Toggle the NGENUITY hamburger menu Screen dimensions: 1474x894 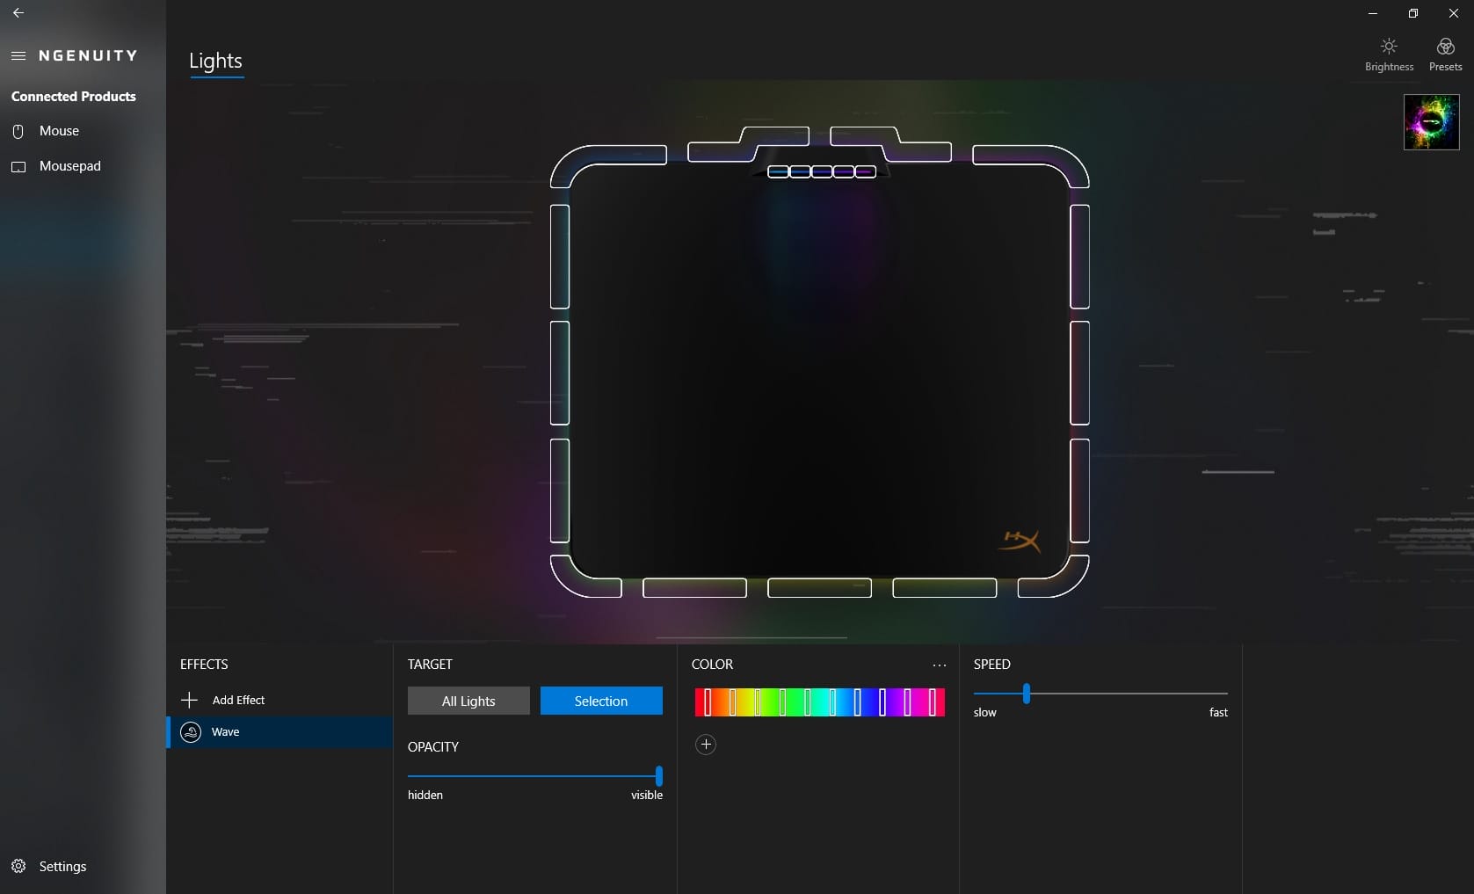pyautogui.click(x=18, y=55)
